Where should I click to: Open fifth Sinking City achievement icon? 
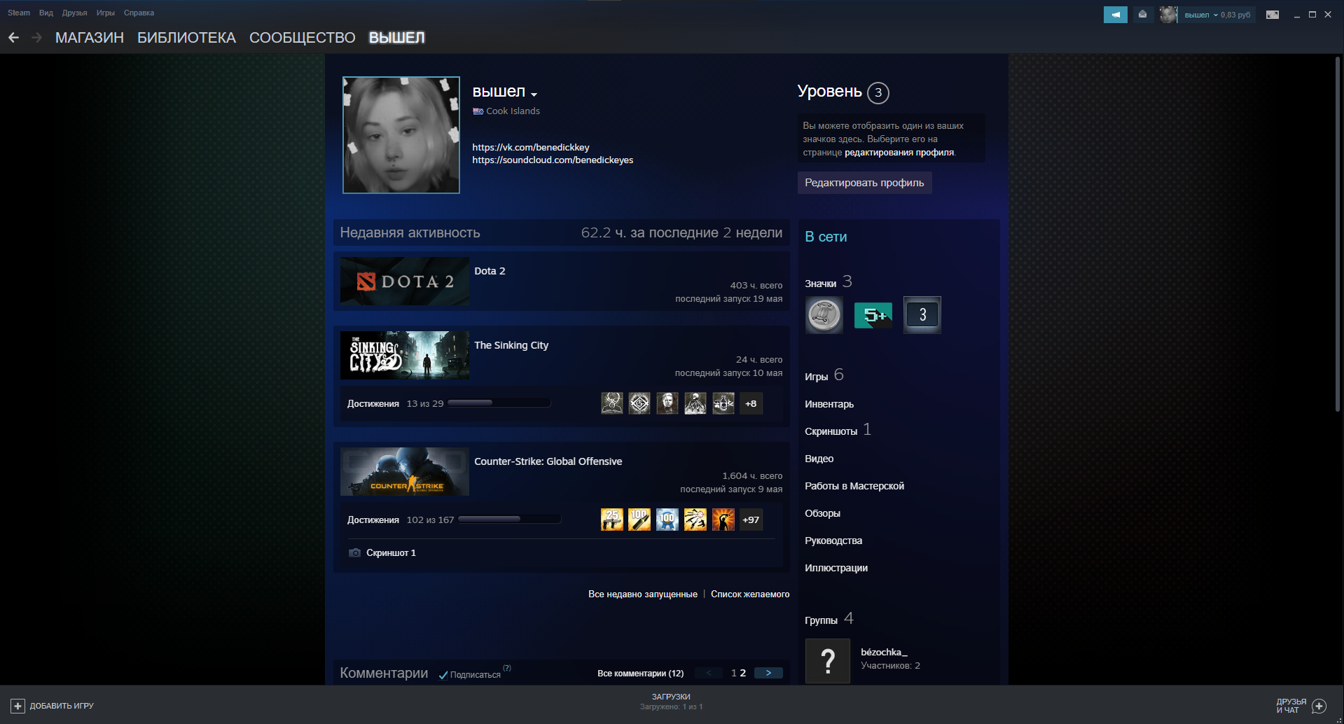click(x=723, y=403)
